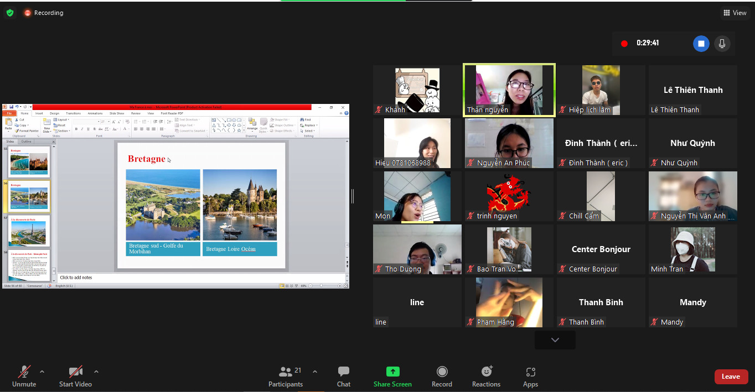Switch to the Slide Show ribbon tab
Screen dimensions: 755x392
coord(117,113)
